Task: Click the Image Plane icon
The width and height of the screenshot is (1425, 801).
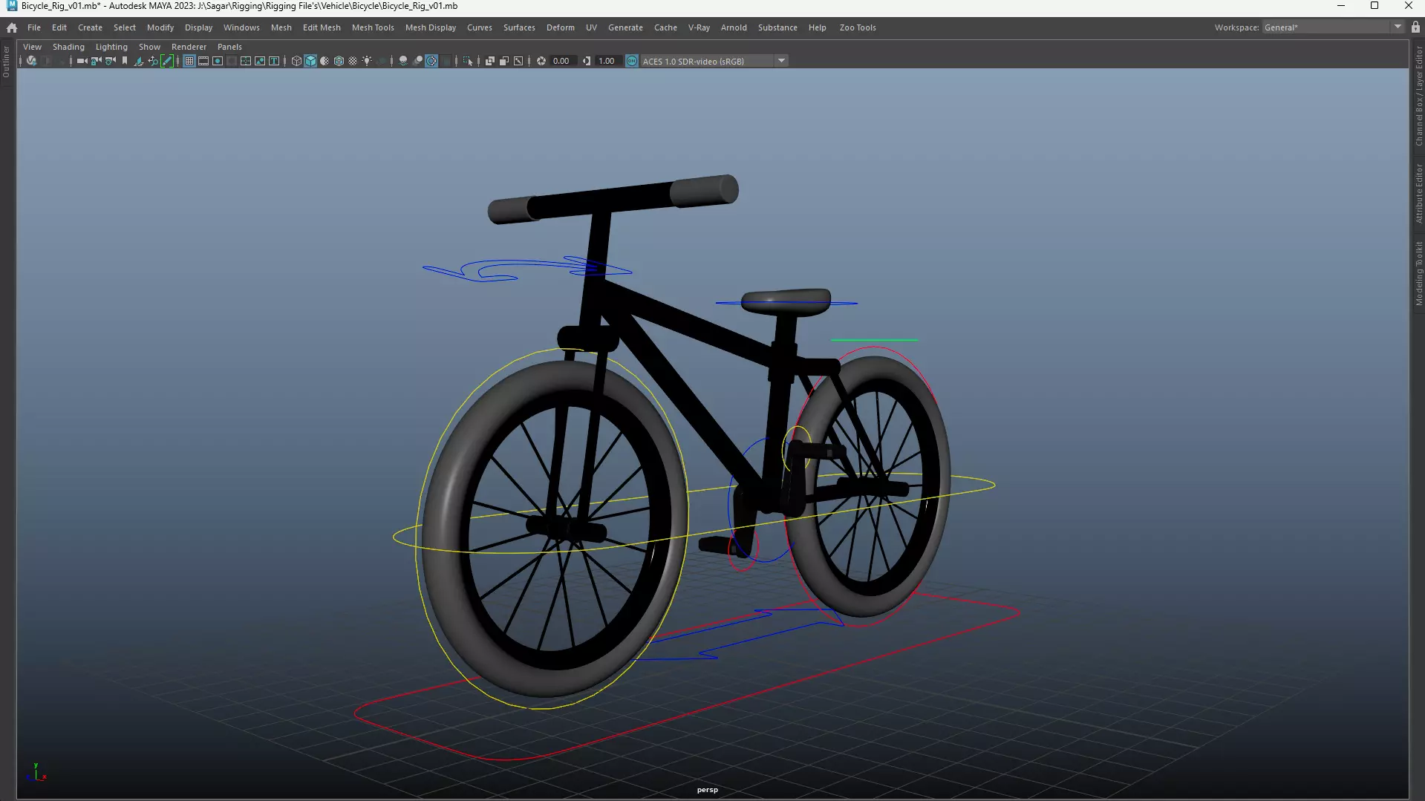Action: click(139, 61)
